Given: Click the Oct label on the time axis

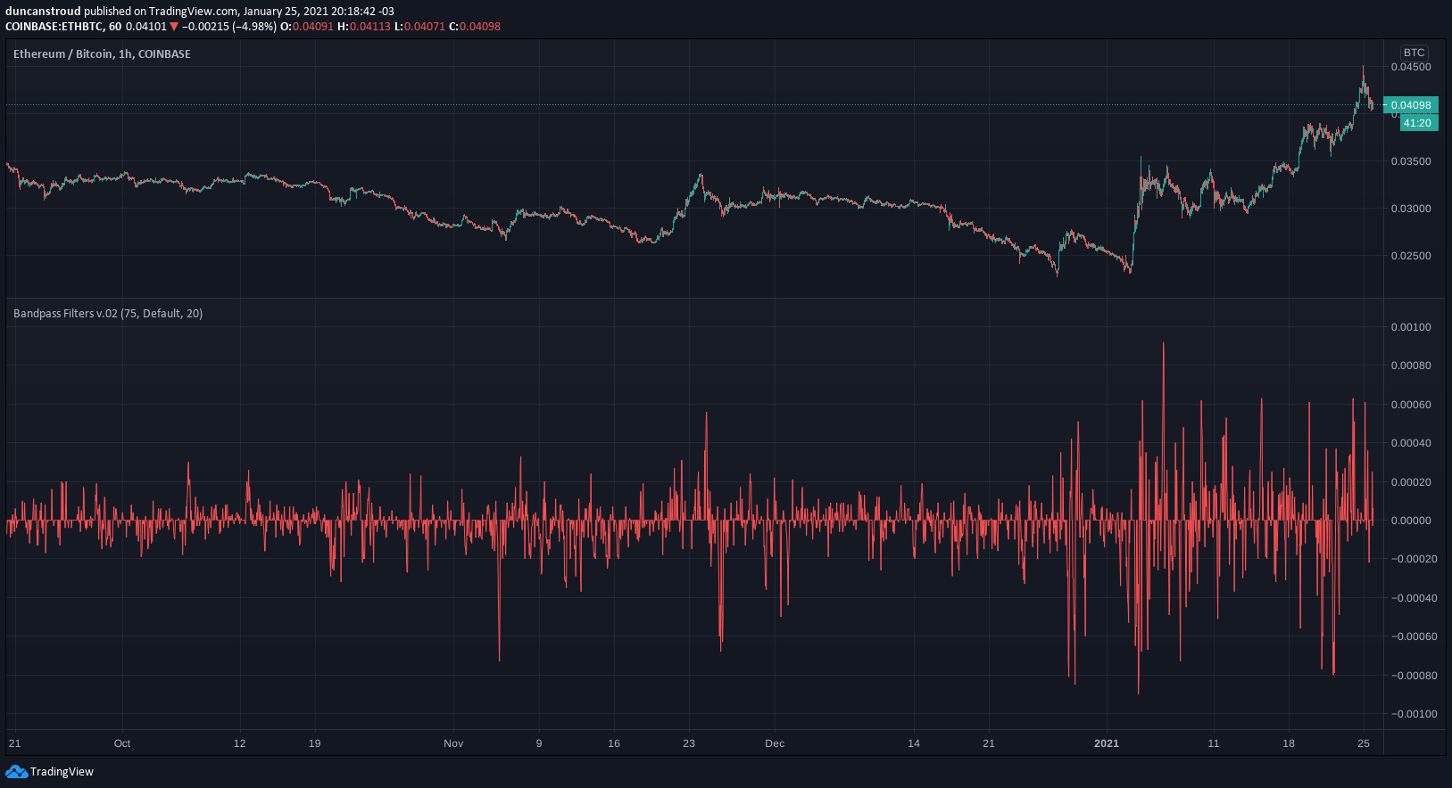Looking at the screenshot, I should click(x=122, y=743).
